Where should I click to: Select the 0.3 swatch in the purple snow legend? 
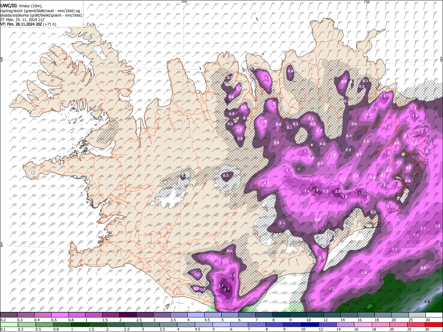click(x=26, y=315)
